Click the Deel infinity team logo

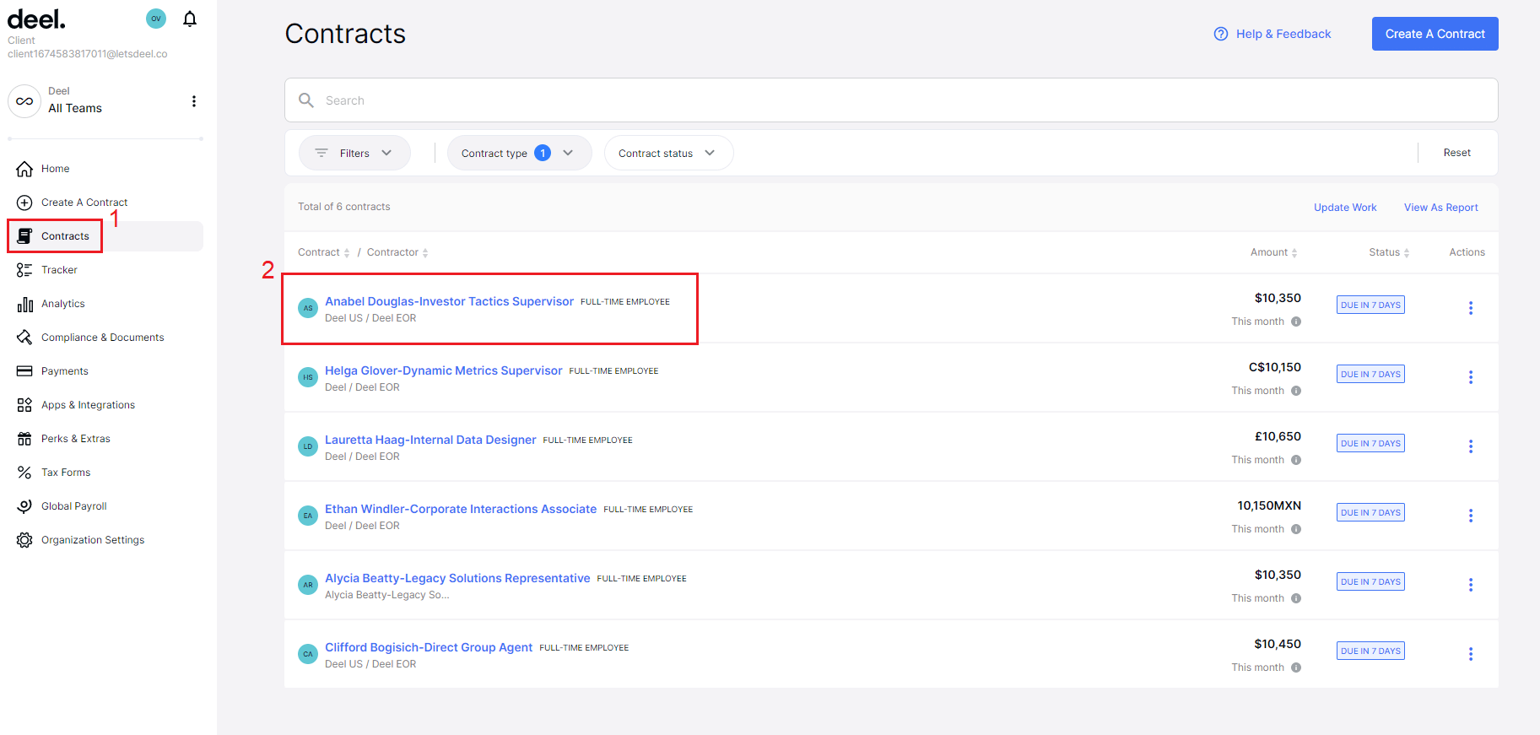tap(24, 101)
